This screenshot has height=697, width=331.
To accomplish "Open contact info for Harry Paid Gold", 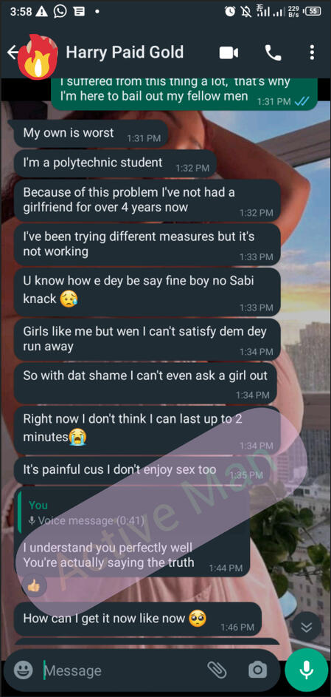I will click(125, 52).
